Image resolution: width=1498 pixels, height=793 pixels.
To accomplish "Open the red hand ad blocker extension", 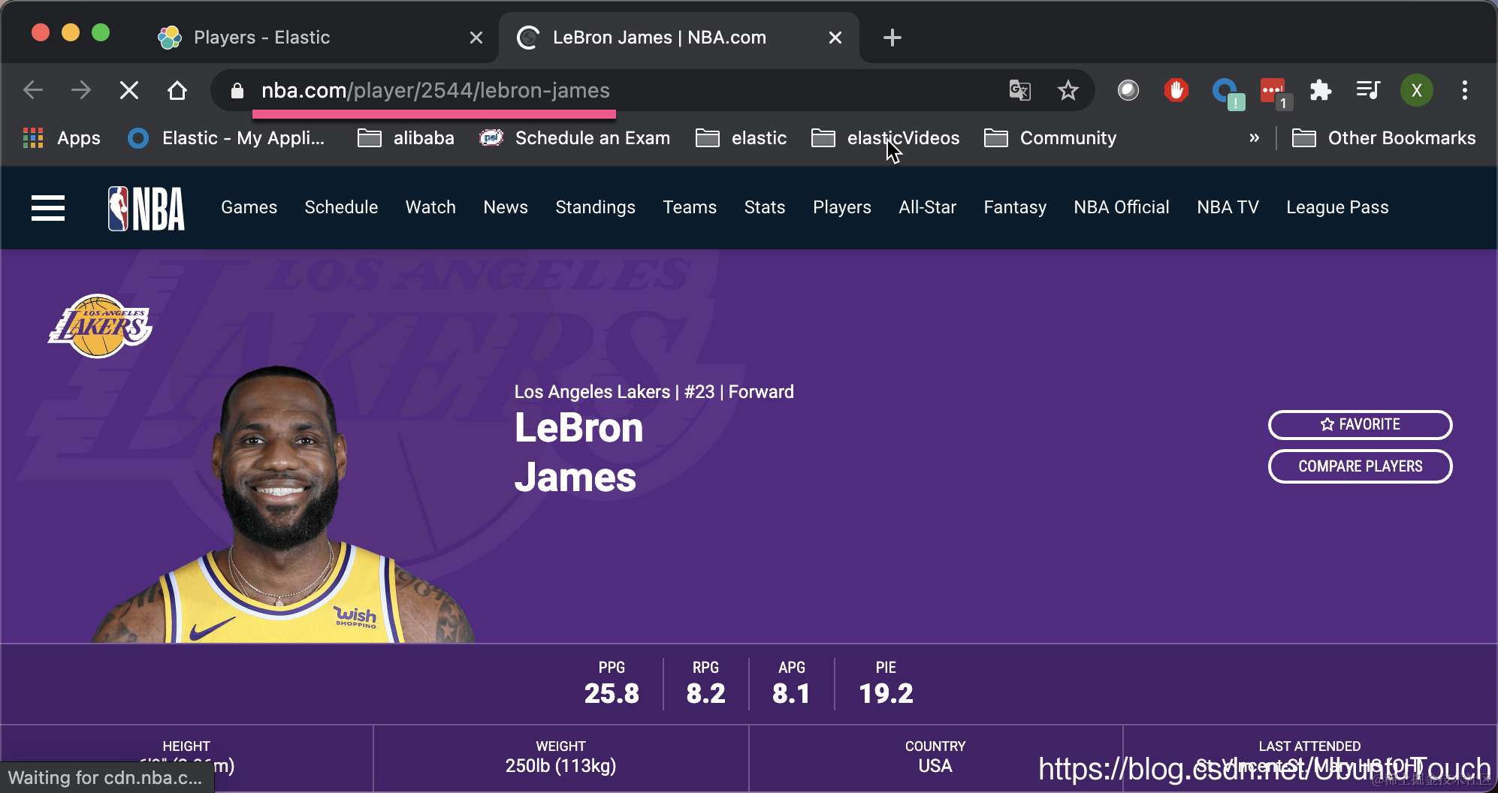I will 1176,91.
